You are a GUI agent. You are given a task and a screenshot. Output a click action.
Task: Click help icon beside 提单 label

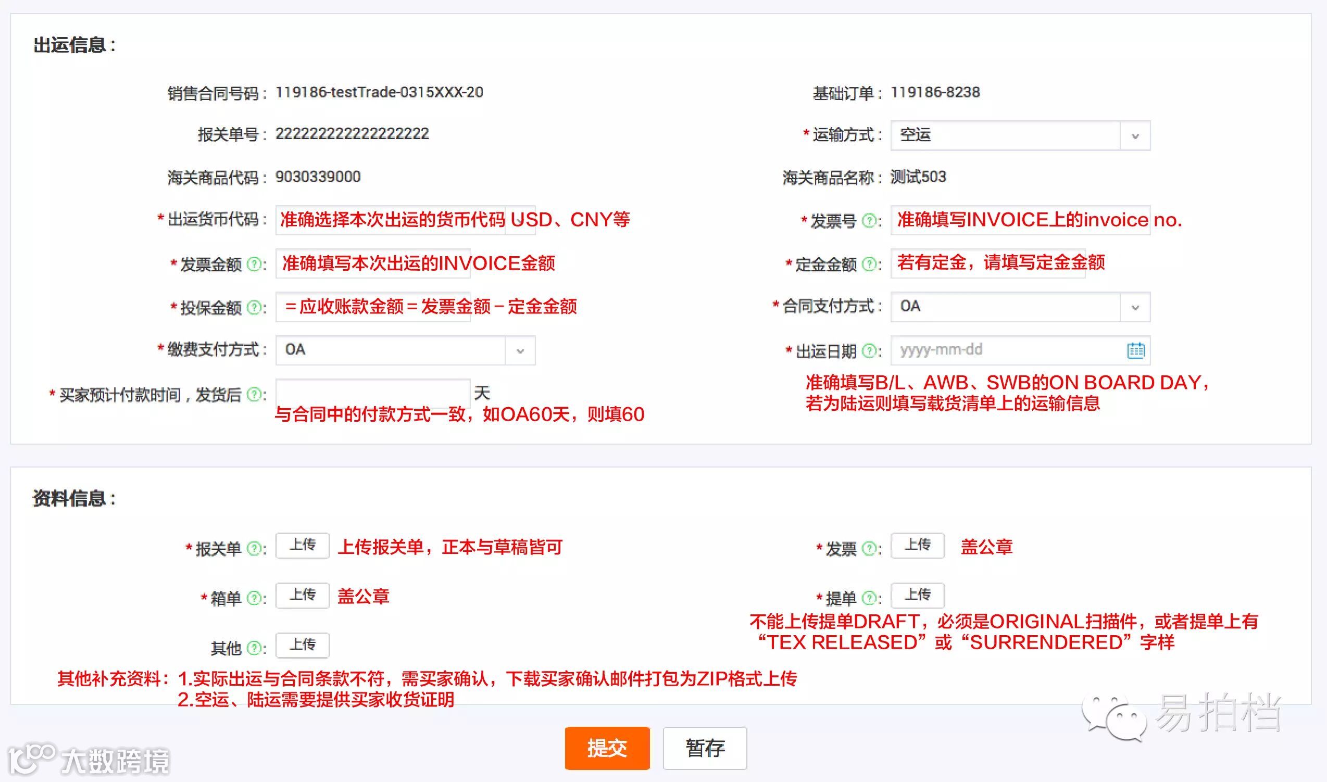(x=869, y=598)
